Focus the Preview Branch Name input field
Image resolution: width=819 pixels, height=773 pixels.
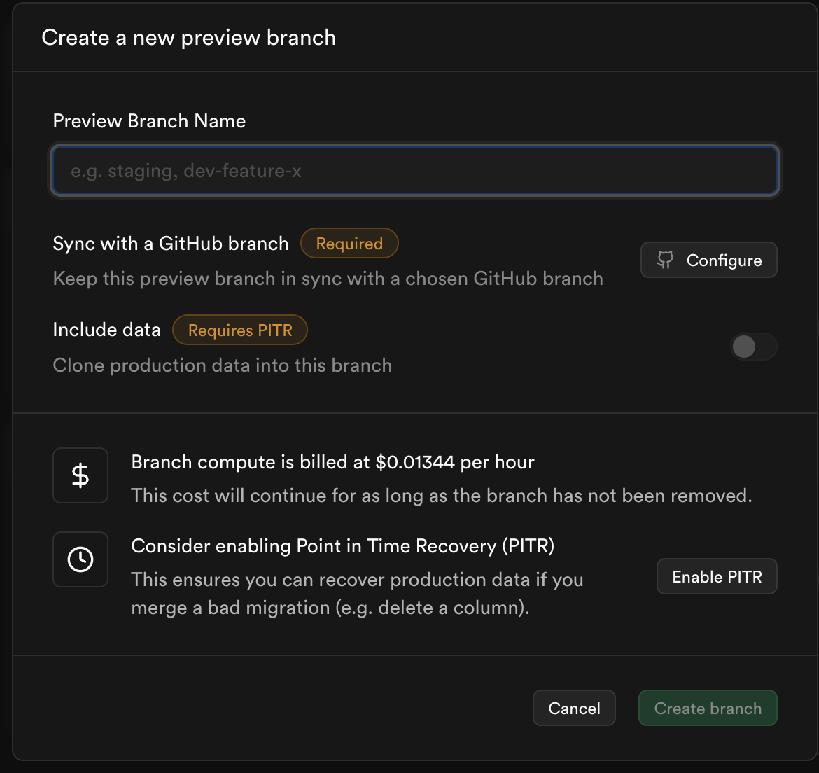coord(414,171)
